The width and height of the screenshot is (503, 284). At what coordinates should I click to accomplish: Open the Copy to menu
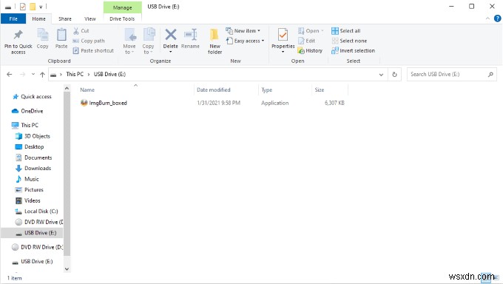[x=148, y=41]
